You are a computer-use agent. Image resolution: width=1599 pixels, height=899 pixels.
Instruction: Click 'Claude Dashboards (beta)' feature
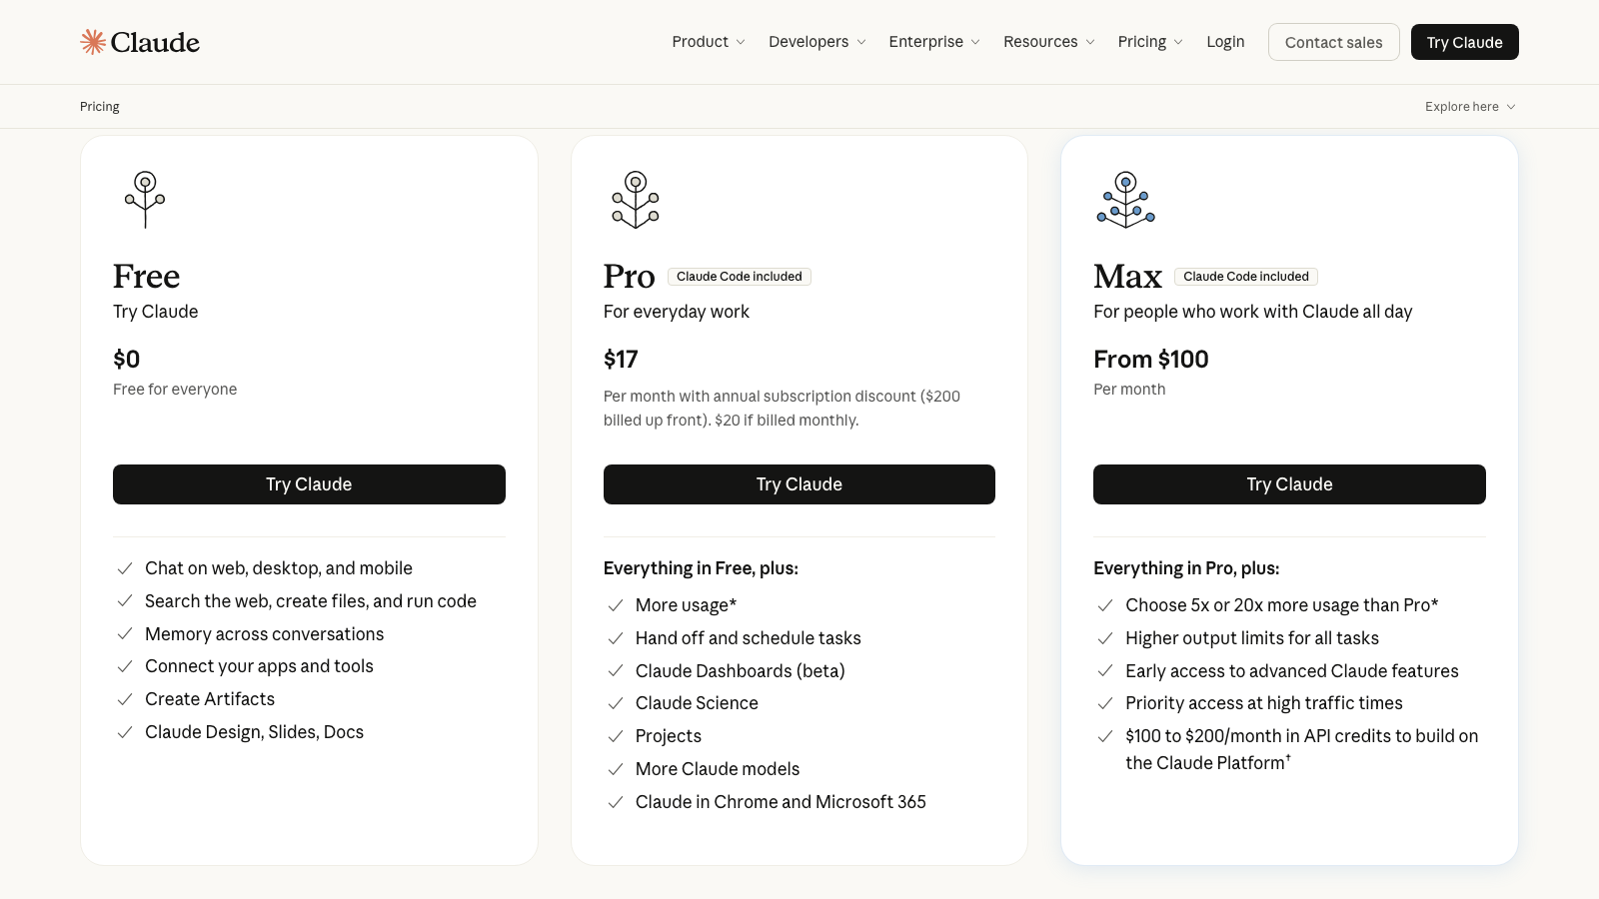point(741,671)
